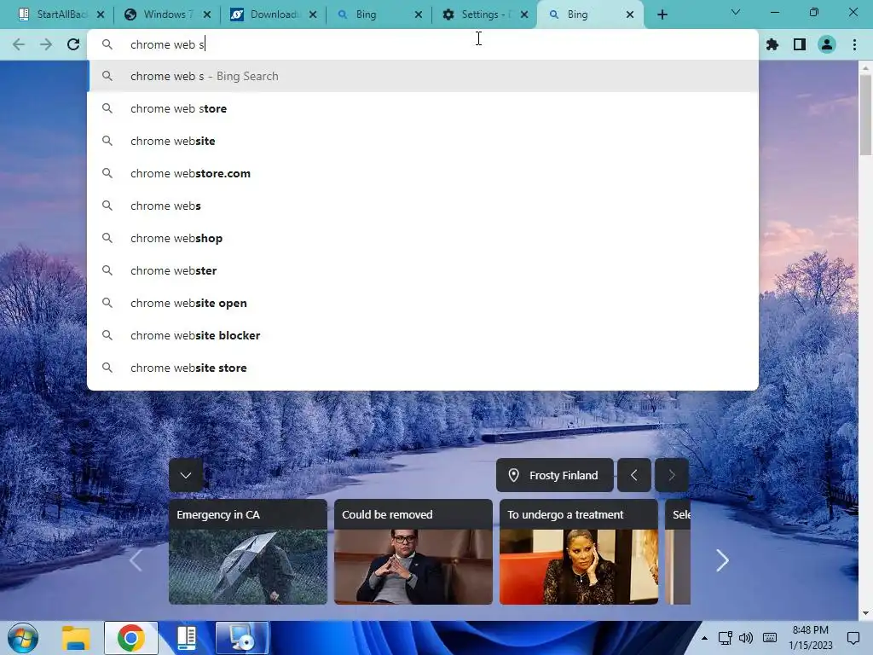The image size is (873, 655).
Task: Open 'To undergo a treatment' news card
Action: (x=579, y=552)
